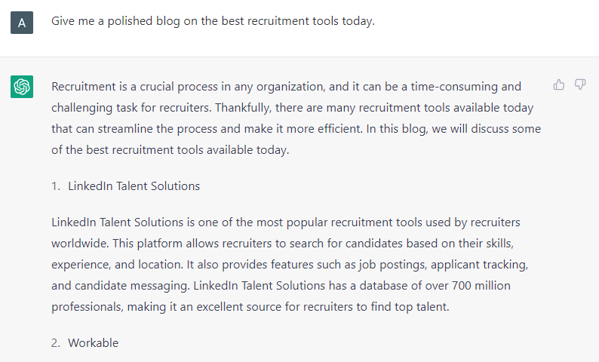The width and height of the screenshot is (599, 362).
Task: Click the word Thankfully in the intro paragraph
Action: (244, 108)
